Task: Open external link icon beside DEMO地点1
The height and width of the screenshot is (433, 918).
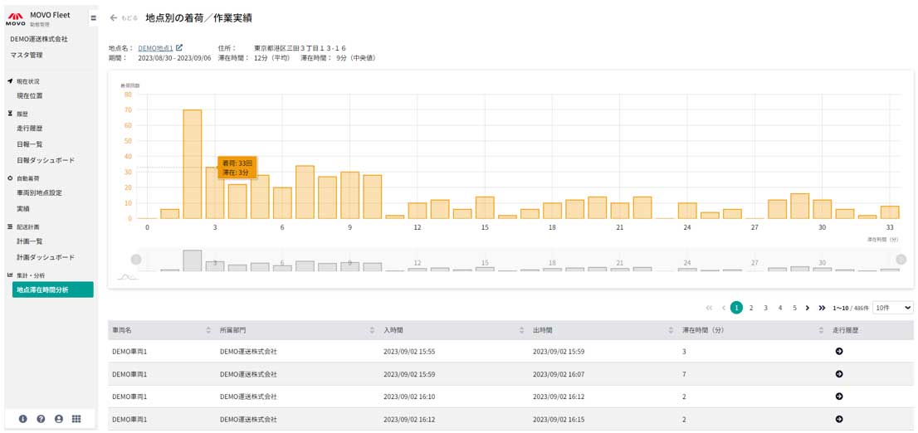Action: 180,48
